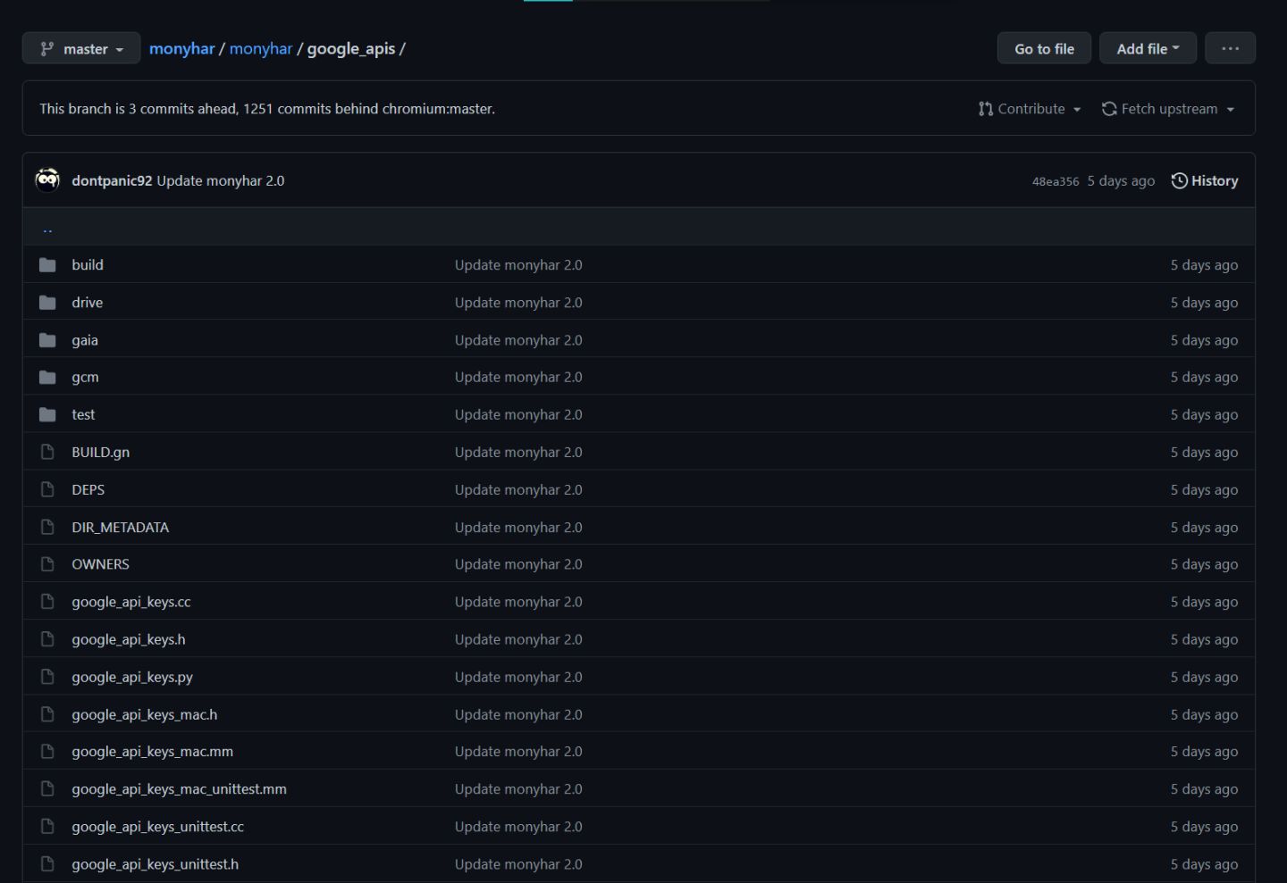Open the google_api_keys.h file
This screenshot has height=883, width=1287.
(129, 639)
